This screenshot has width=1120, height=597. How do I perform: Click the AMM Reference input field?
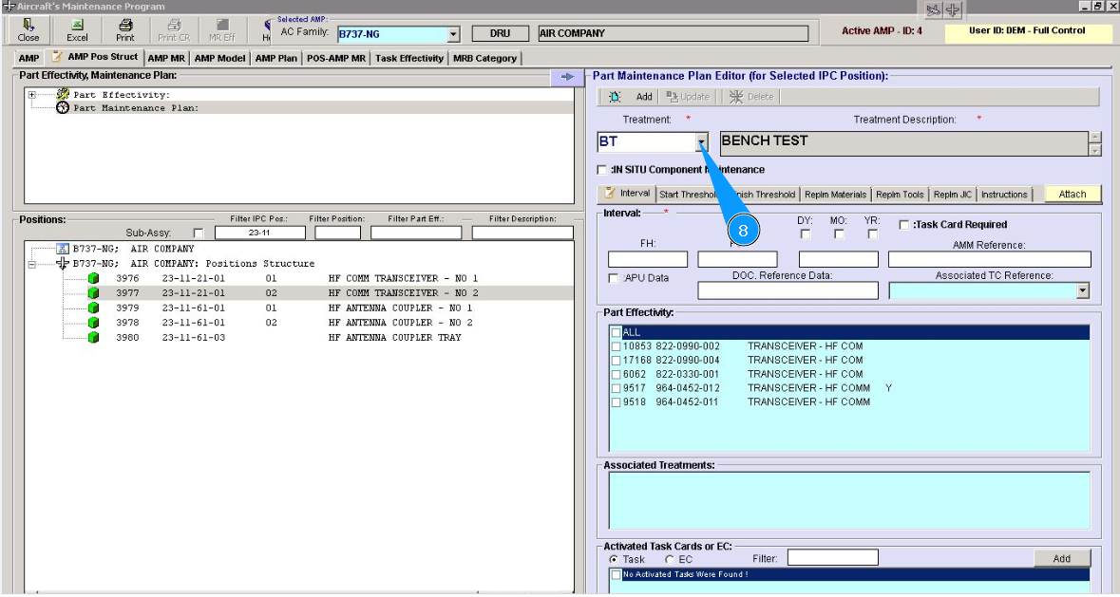point(989,259)
